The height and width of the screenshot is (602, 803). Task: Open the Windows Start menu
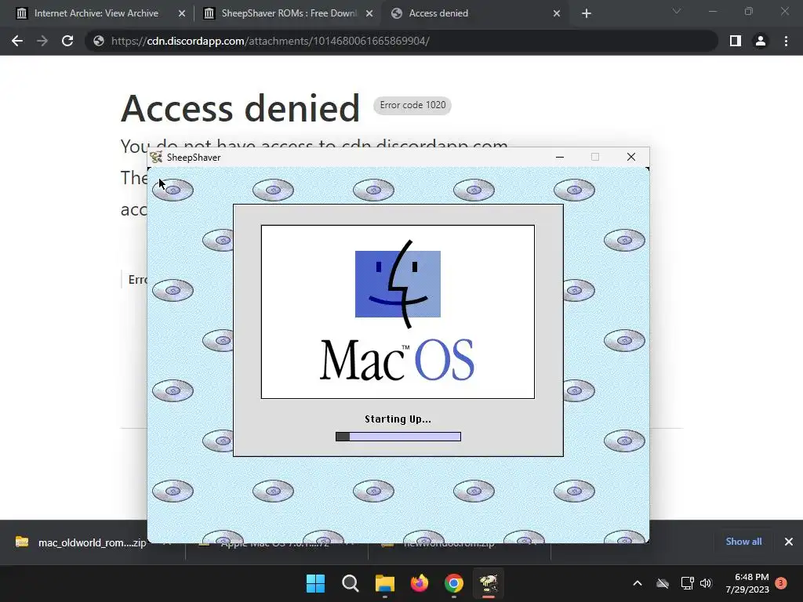pos(315,583)
